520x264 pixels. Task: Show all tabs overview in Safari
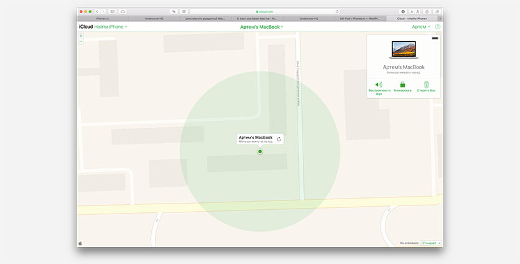pyautogui.click(x=437, y=12)
